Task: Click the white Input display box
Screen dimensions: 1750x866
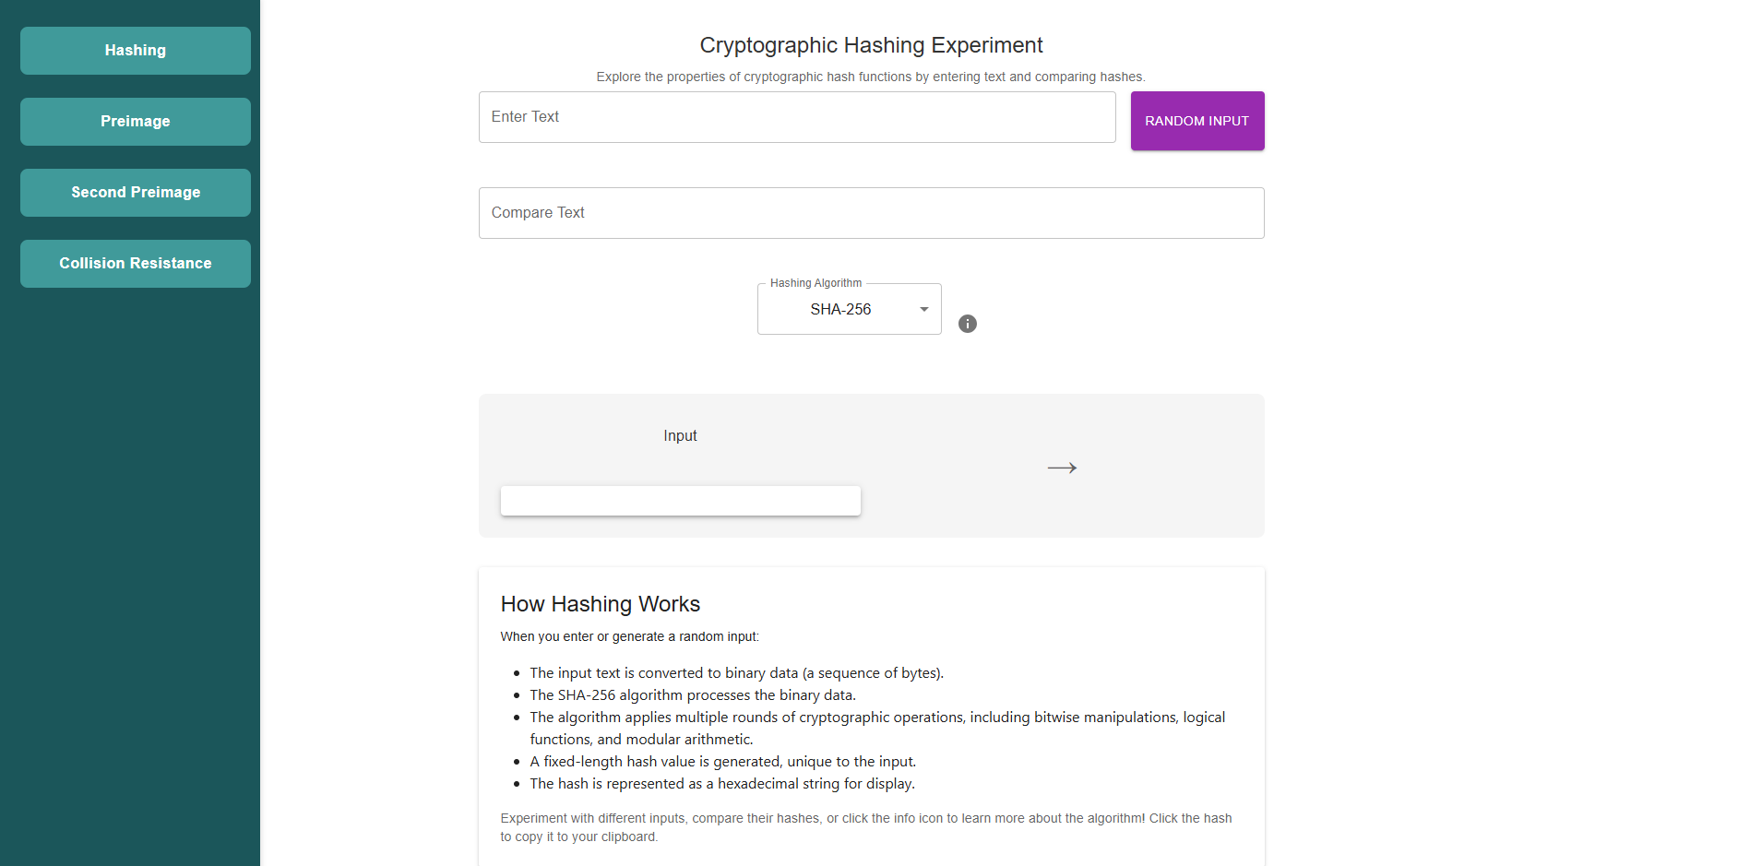Action: pyautogui.click(x=680, y=501)
